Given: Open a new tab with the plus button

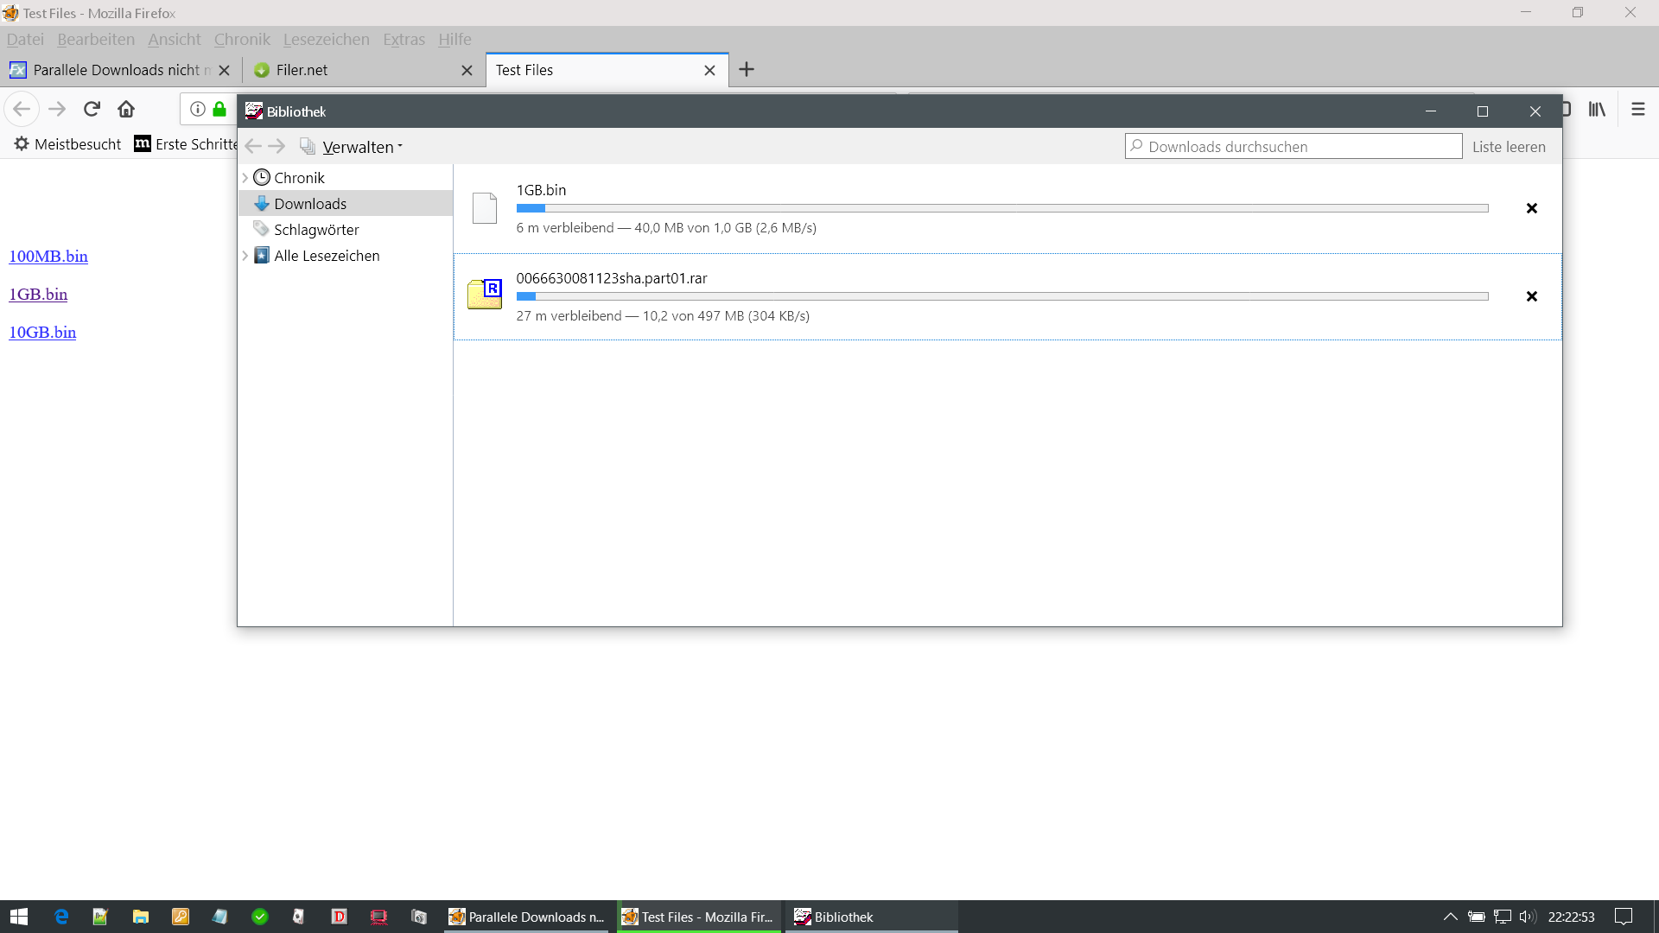Looking at the screenshot, I should coord(747,69).
